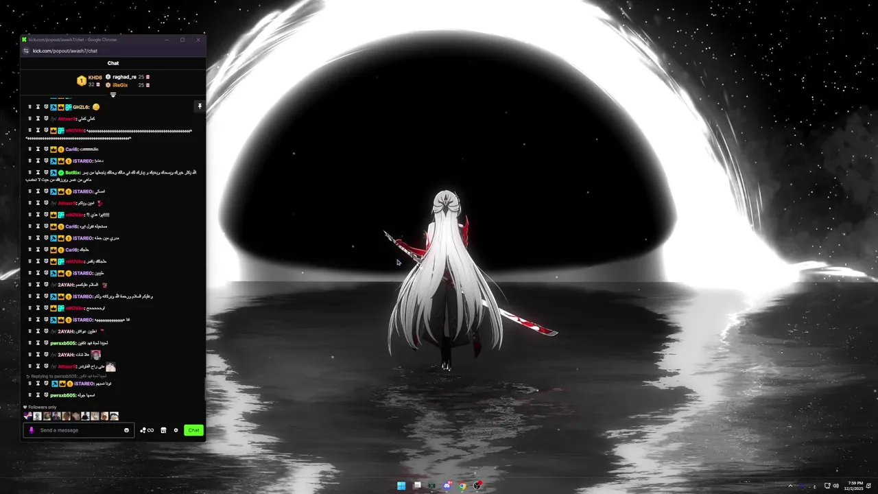Click the green Chat send button
Viewport: 878px width, 494px height.
click(x=193, y=430)
